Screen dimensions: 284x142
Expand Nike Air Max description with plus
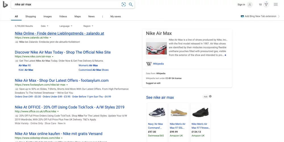pyautogui.click(x=225, y=55)
